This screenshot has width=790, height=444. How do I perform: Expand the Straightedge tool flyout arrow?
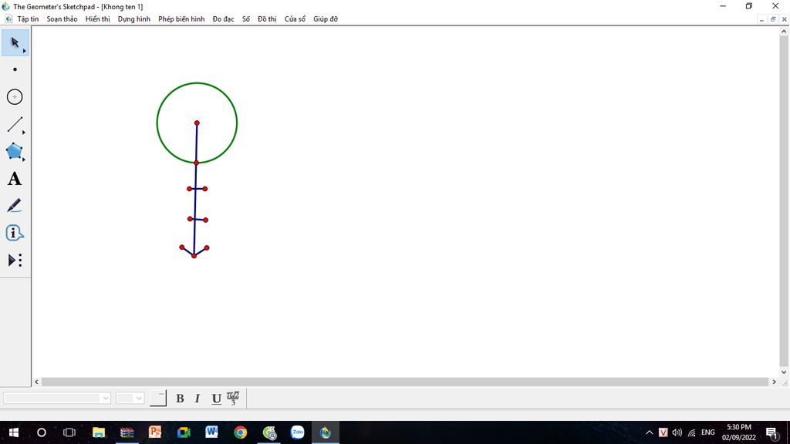pyautogui.click(x=24, y=133)
